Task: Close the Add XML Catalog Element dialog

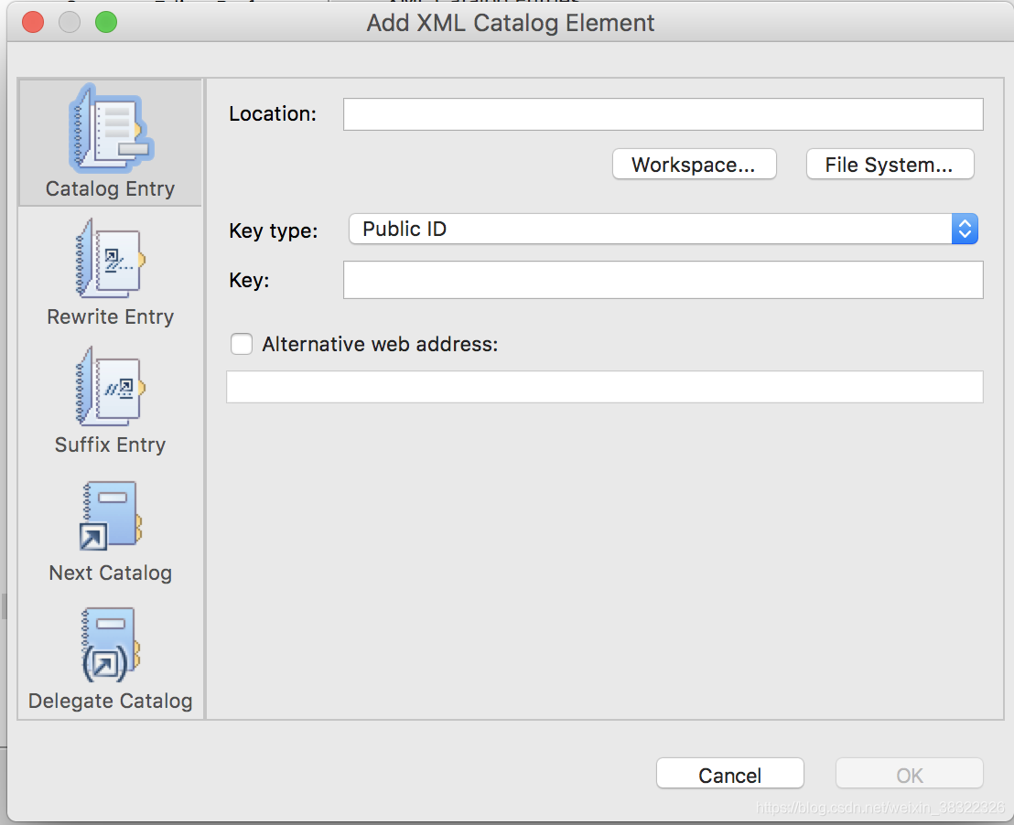Action: point(33,22)
